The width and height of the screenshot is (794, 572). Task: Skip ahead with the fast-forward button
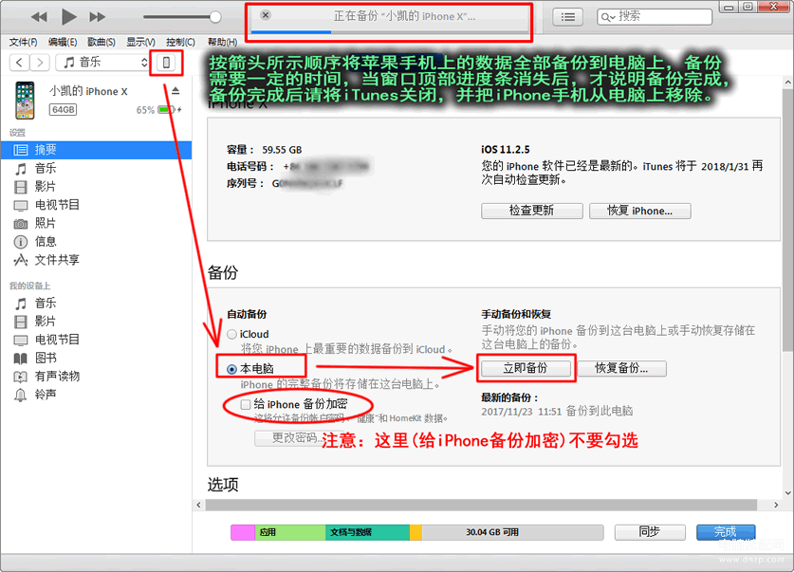tap(97, 17)
